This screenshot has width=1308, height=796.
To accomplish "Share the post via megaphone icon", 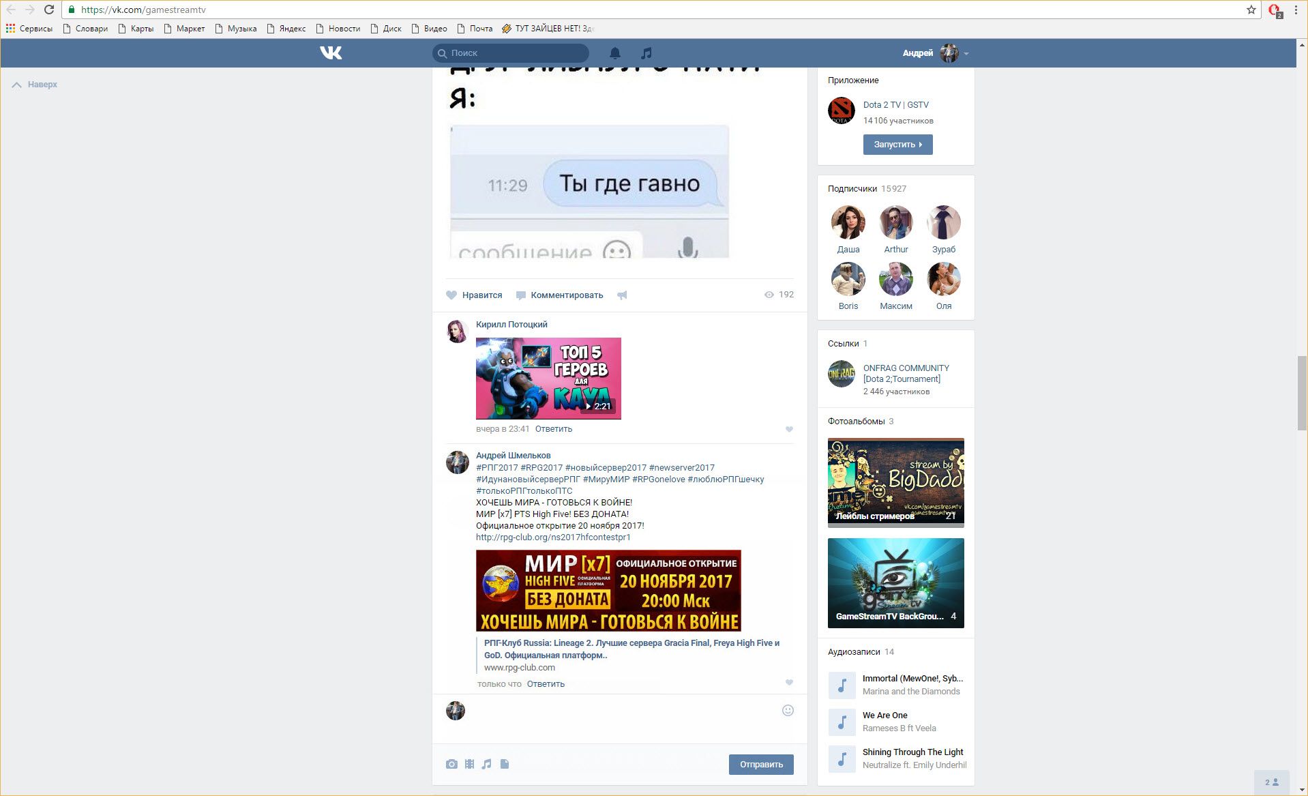I will 622,295.
